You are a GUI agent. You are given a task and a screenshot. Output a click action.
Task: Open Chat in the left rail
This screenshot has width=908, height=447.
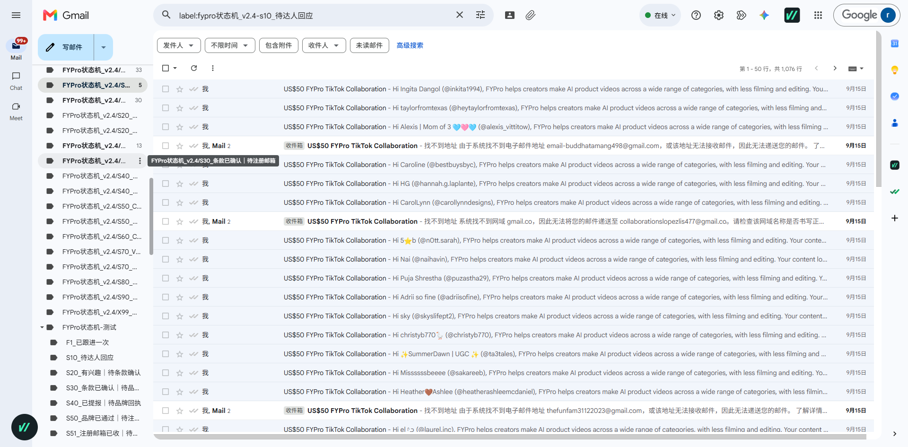[16, 81]
